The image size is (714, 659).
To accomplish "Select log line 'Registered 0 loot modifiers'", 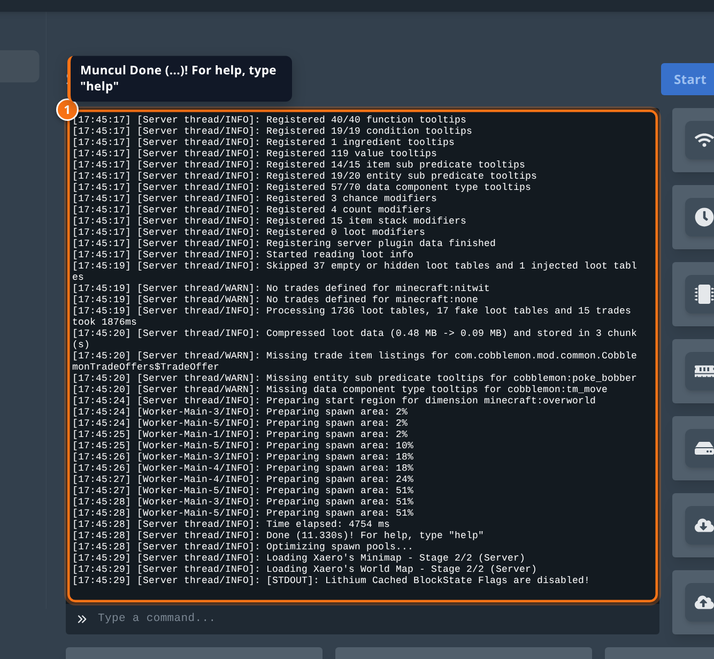I will point(249,232).
